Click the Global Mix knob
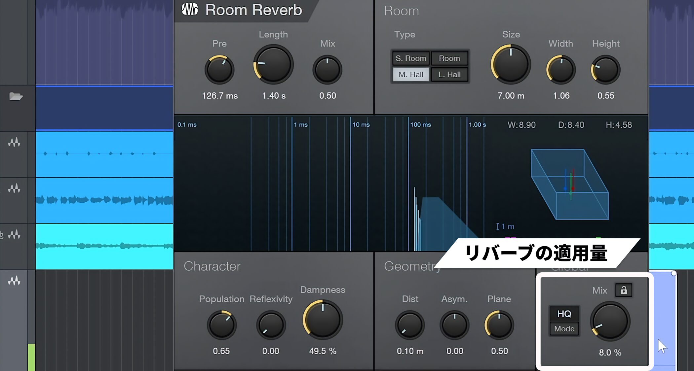This screenshot has width=694, height=371. 610,321
